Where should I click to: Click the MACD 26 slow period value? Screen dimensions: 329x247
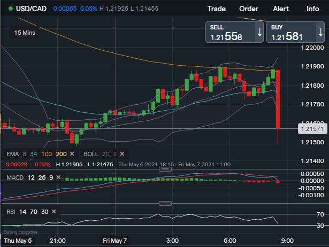pyautogui.click(x=42, y=177)
